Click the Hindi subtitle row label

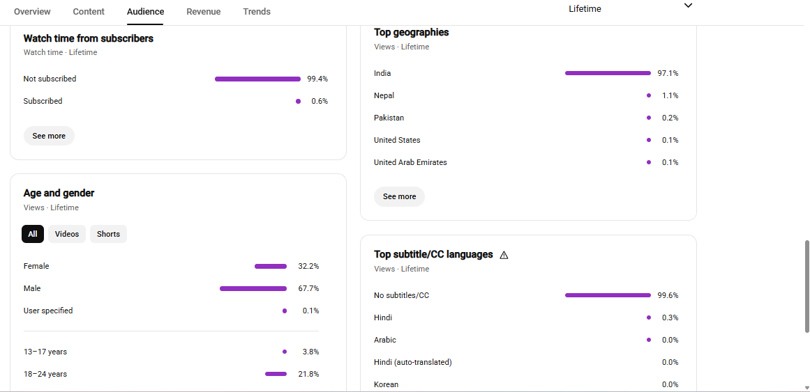point(383,317)
